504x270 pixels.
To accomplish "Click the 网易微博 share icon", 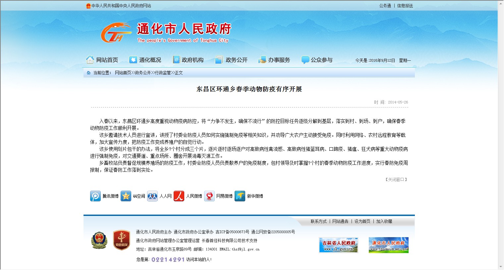I will point(209,196).
